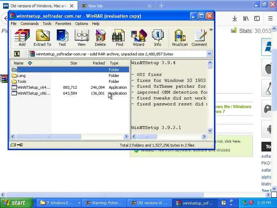Toggle the browser sidebar icon

[257, 18]
